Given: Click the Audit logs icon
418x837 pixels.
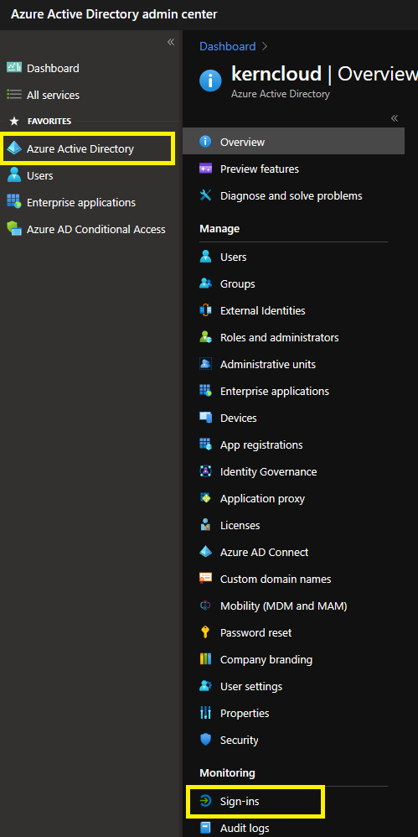Looking at the screenshot, I should tap(205, 828).
